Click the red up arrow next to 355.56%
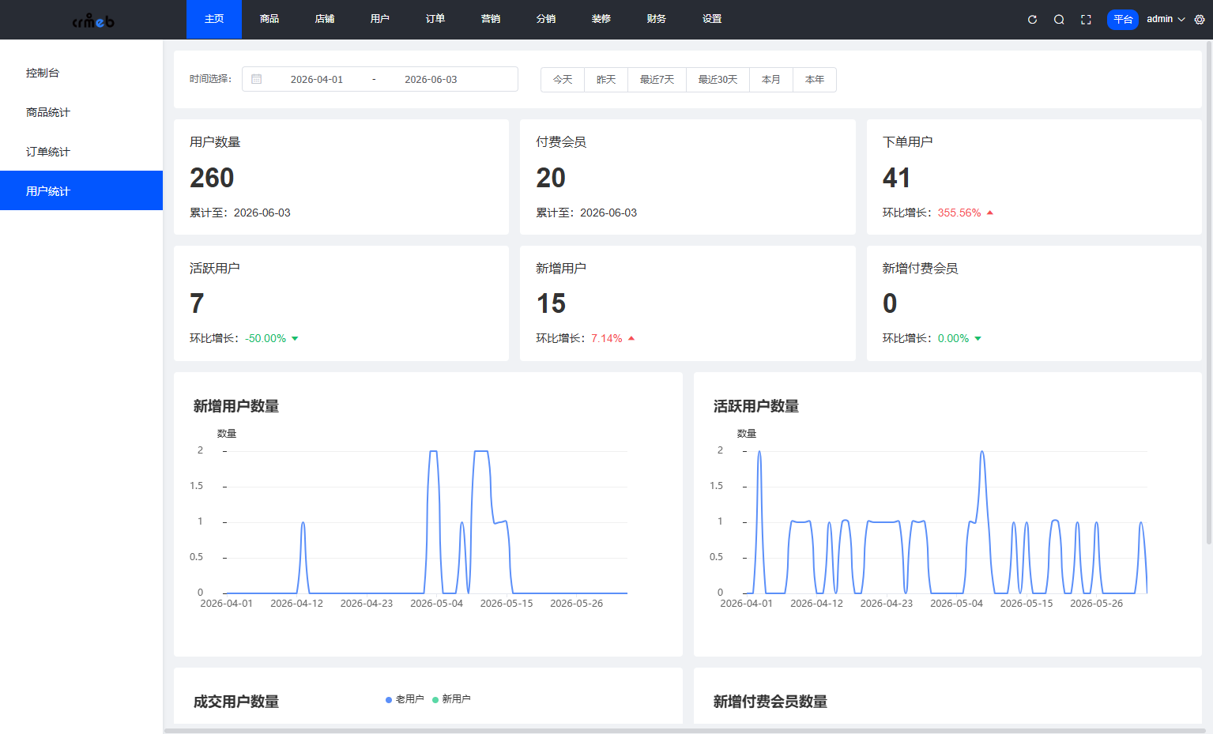This screenshot has width=1213, height=734. pyautogui.click(x=990, y=213)
